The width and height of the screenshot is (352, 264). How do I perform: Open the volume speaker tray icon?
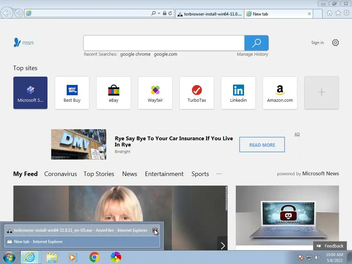pos(317,257)
